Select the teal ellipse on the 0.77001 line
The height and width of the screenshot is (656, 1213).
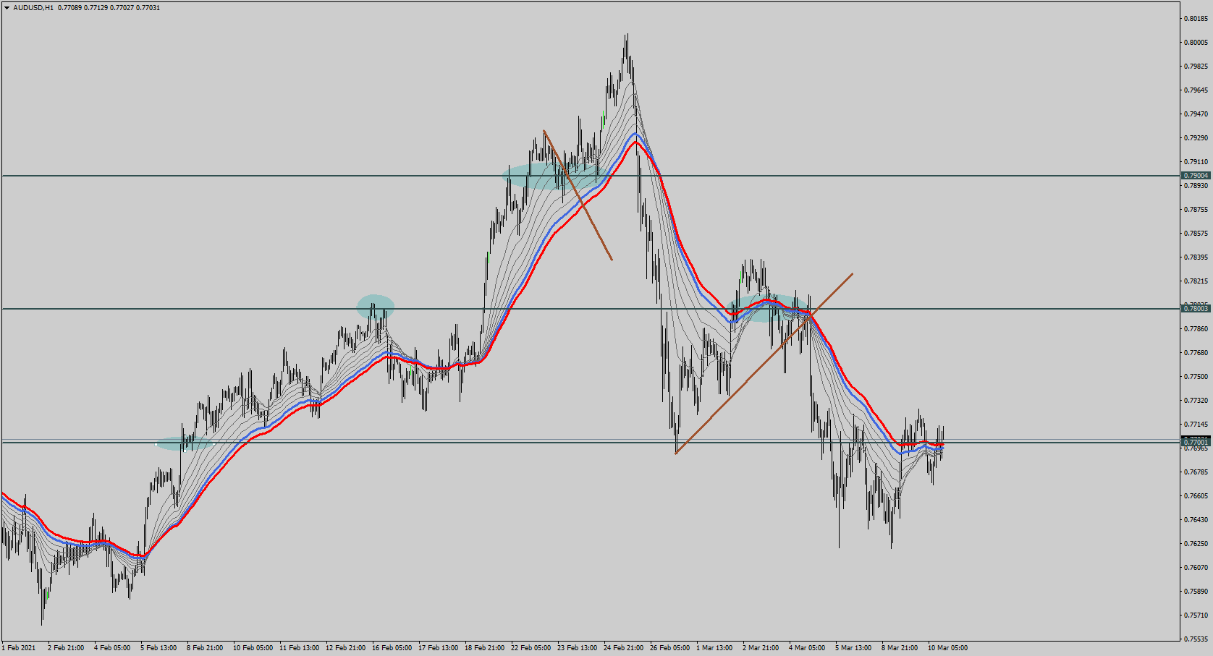184,443
